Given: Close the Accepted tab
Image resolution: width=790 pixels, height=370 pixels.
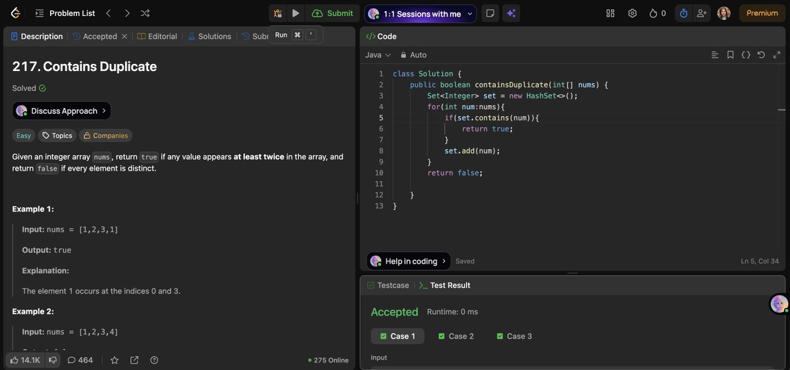Looking at the screenshot, I should tap(124, 36).
